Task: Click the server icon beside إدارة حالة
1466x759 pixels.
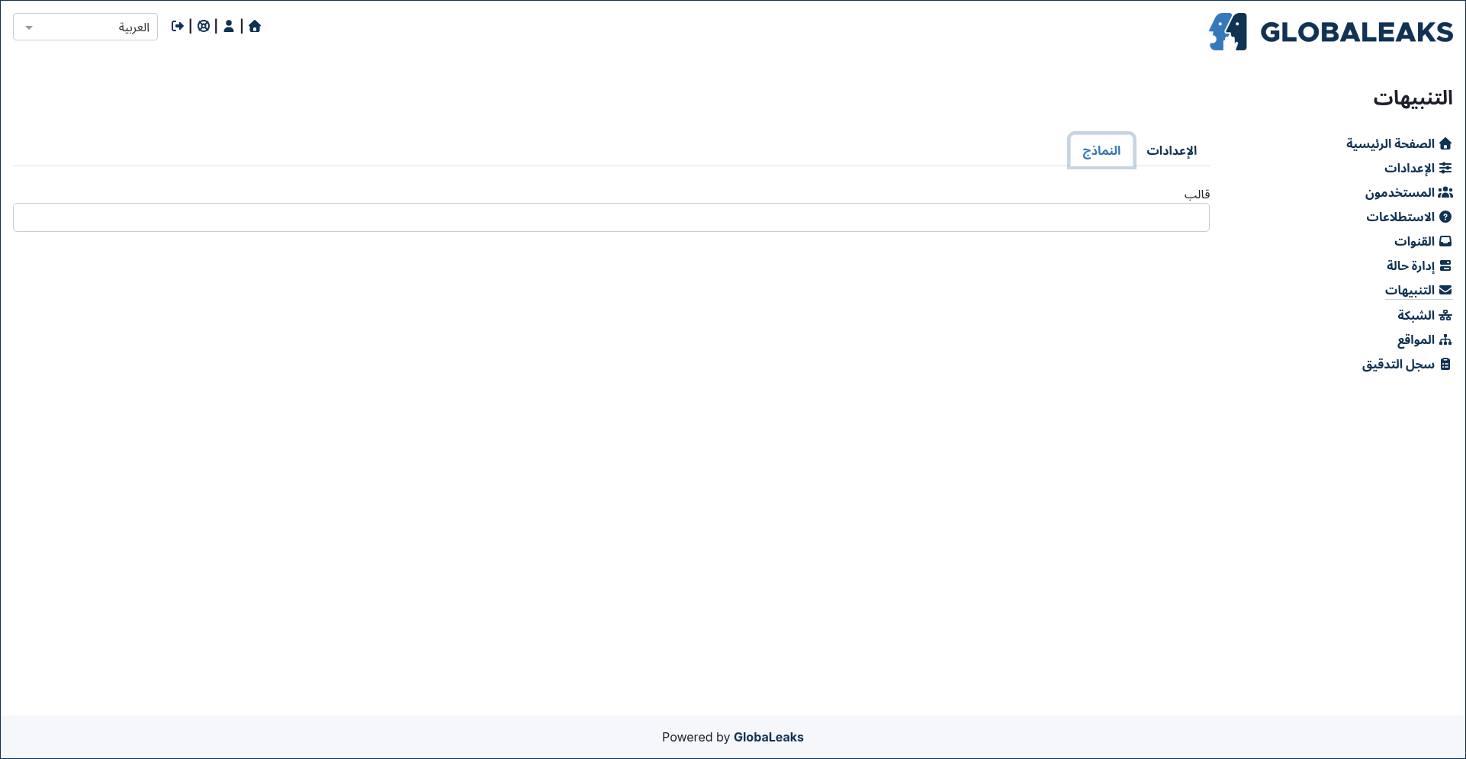Action: click(x=1445, y=265)
